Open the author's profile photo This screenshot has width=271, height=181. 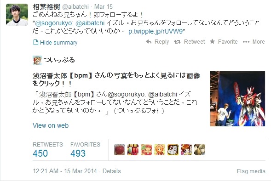pos(17,15)
